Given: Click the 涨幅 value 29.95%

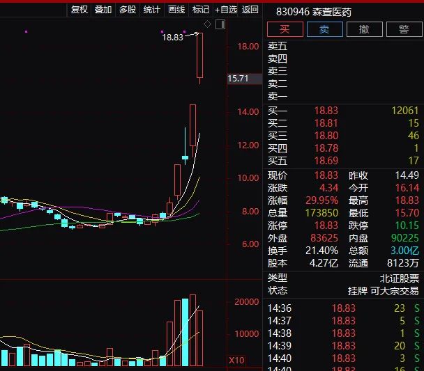Looking at the screenshot, I should pyautogui.click(x=321, y=200).
